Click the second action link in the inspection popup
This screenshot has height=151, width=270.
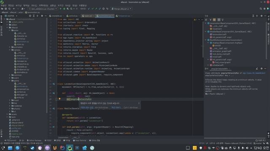click(116, 107)
